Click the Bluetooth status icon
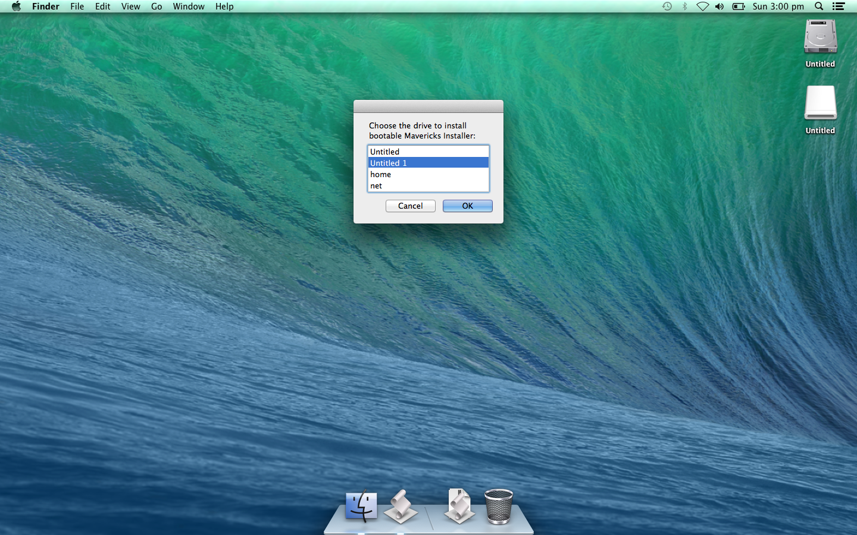Image resolution: width=857 pixels, height=535 pixels. pyautogui.click(x=684, y=7)
